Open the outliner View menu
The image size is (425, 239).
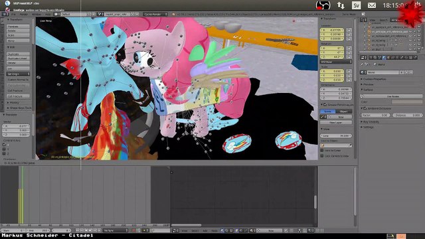[373, 20]
